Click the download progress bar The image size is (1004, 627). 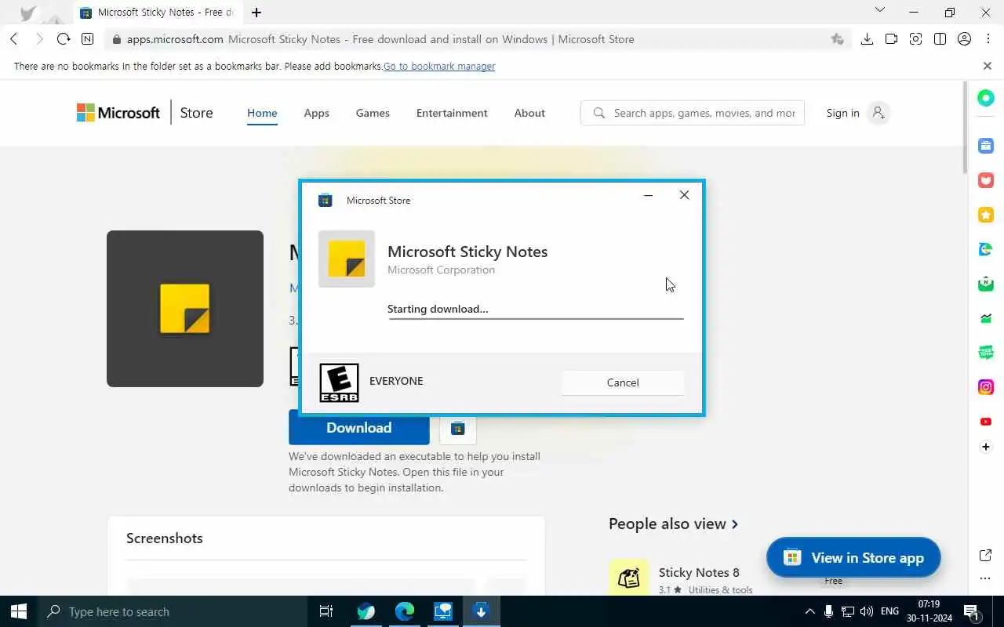pos(536,318)
